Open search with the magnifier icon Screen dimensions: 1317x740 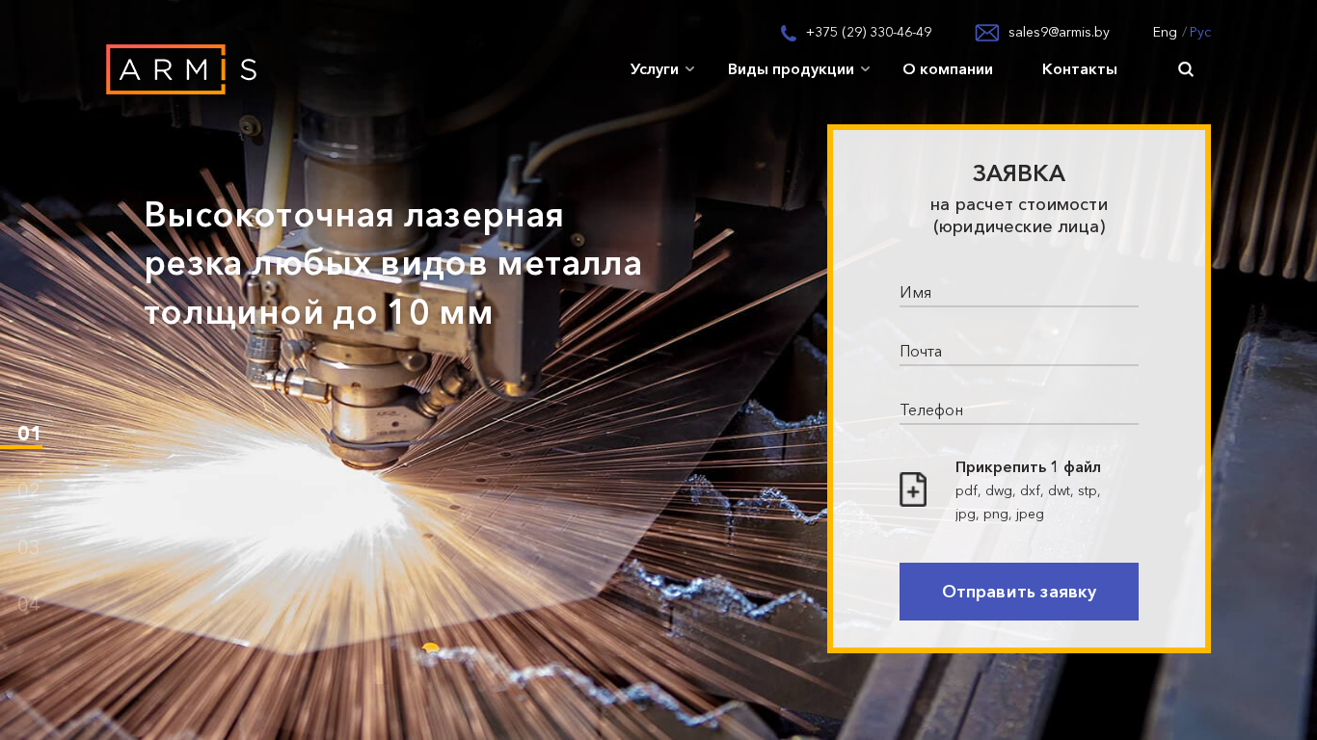pos(1186,69)
